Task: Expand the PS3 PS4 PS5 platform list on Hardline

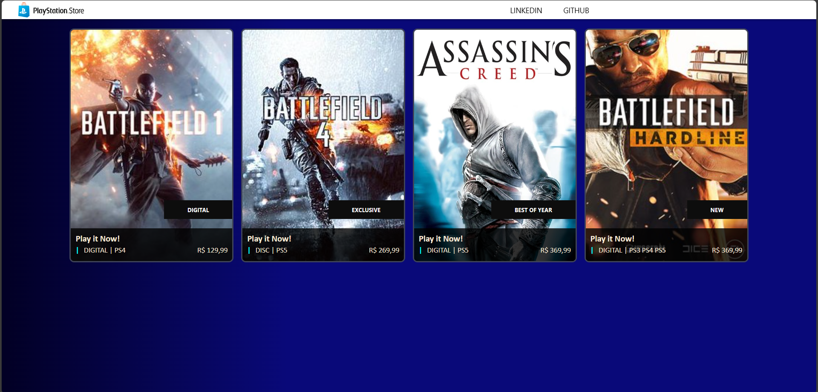Action: (x=647, y=250)
